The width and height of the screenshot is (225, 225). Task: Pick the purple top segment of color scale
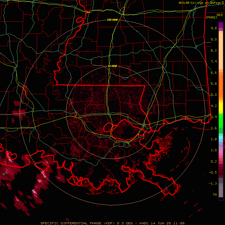pos(221,25)
